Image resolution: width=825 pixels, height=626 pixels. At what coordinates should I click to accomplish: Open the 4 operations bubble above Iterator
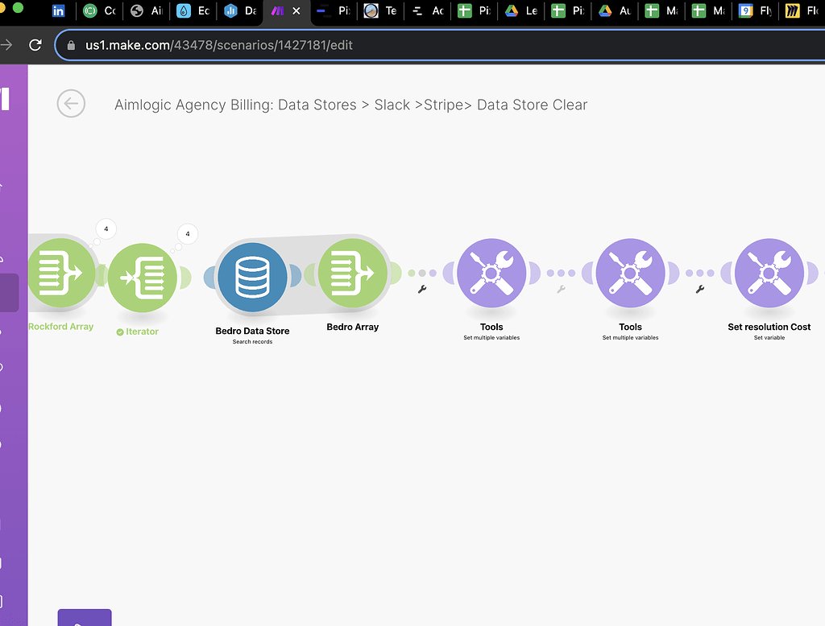pos(187,233)
